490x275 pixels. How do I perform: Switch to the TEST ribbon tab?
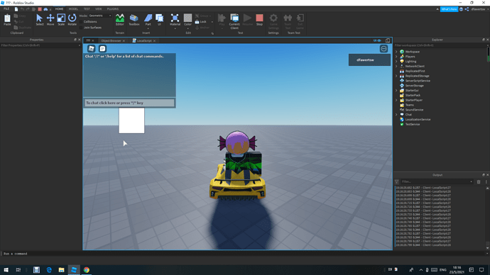coord(87,9)
